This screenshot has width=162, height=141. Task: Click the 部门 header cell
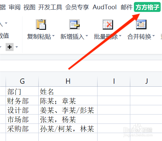(x=22, y=91)
